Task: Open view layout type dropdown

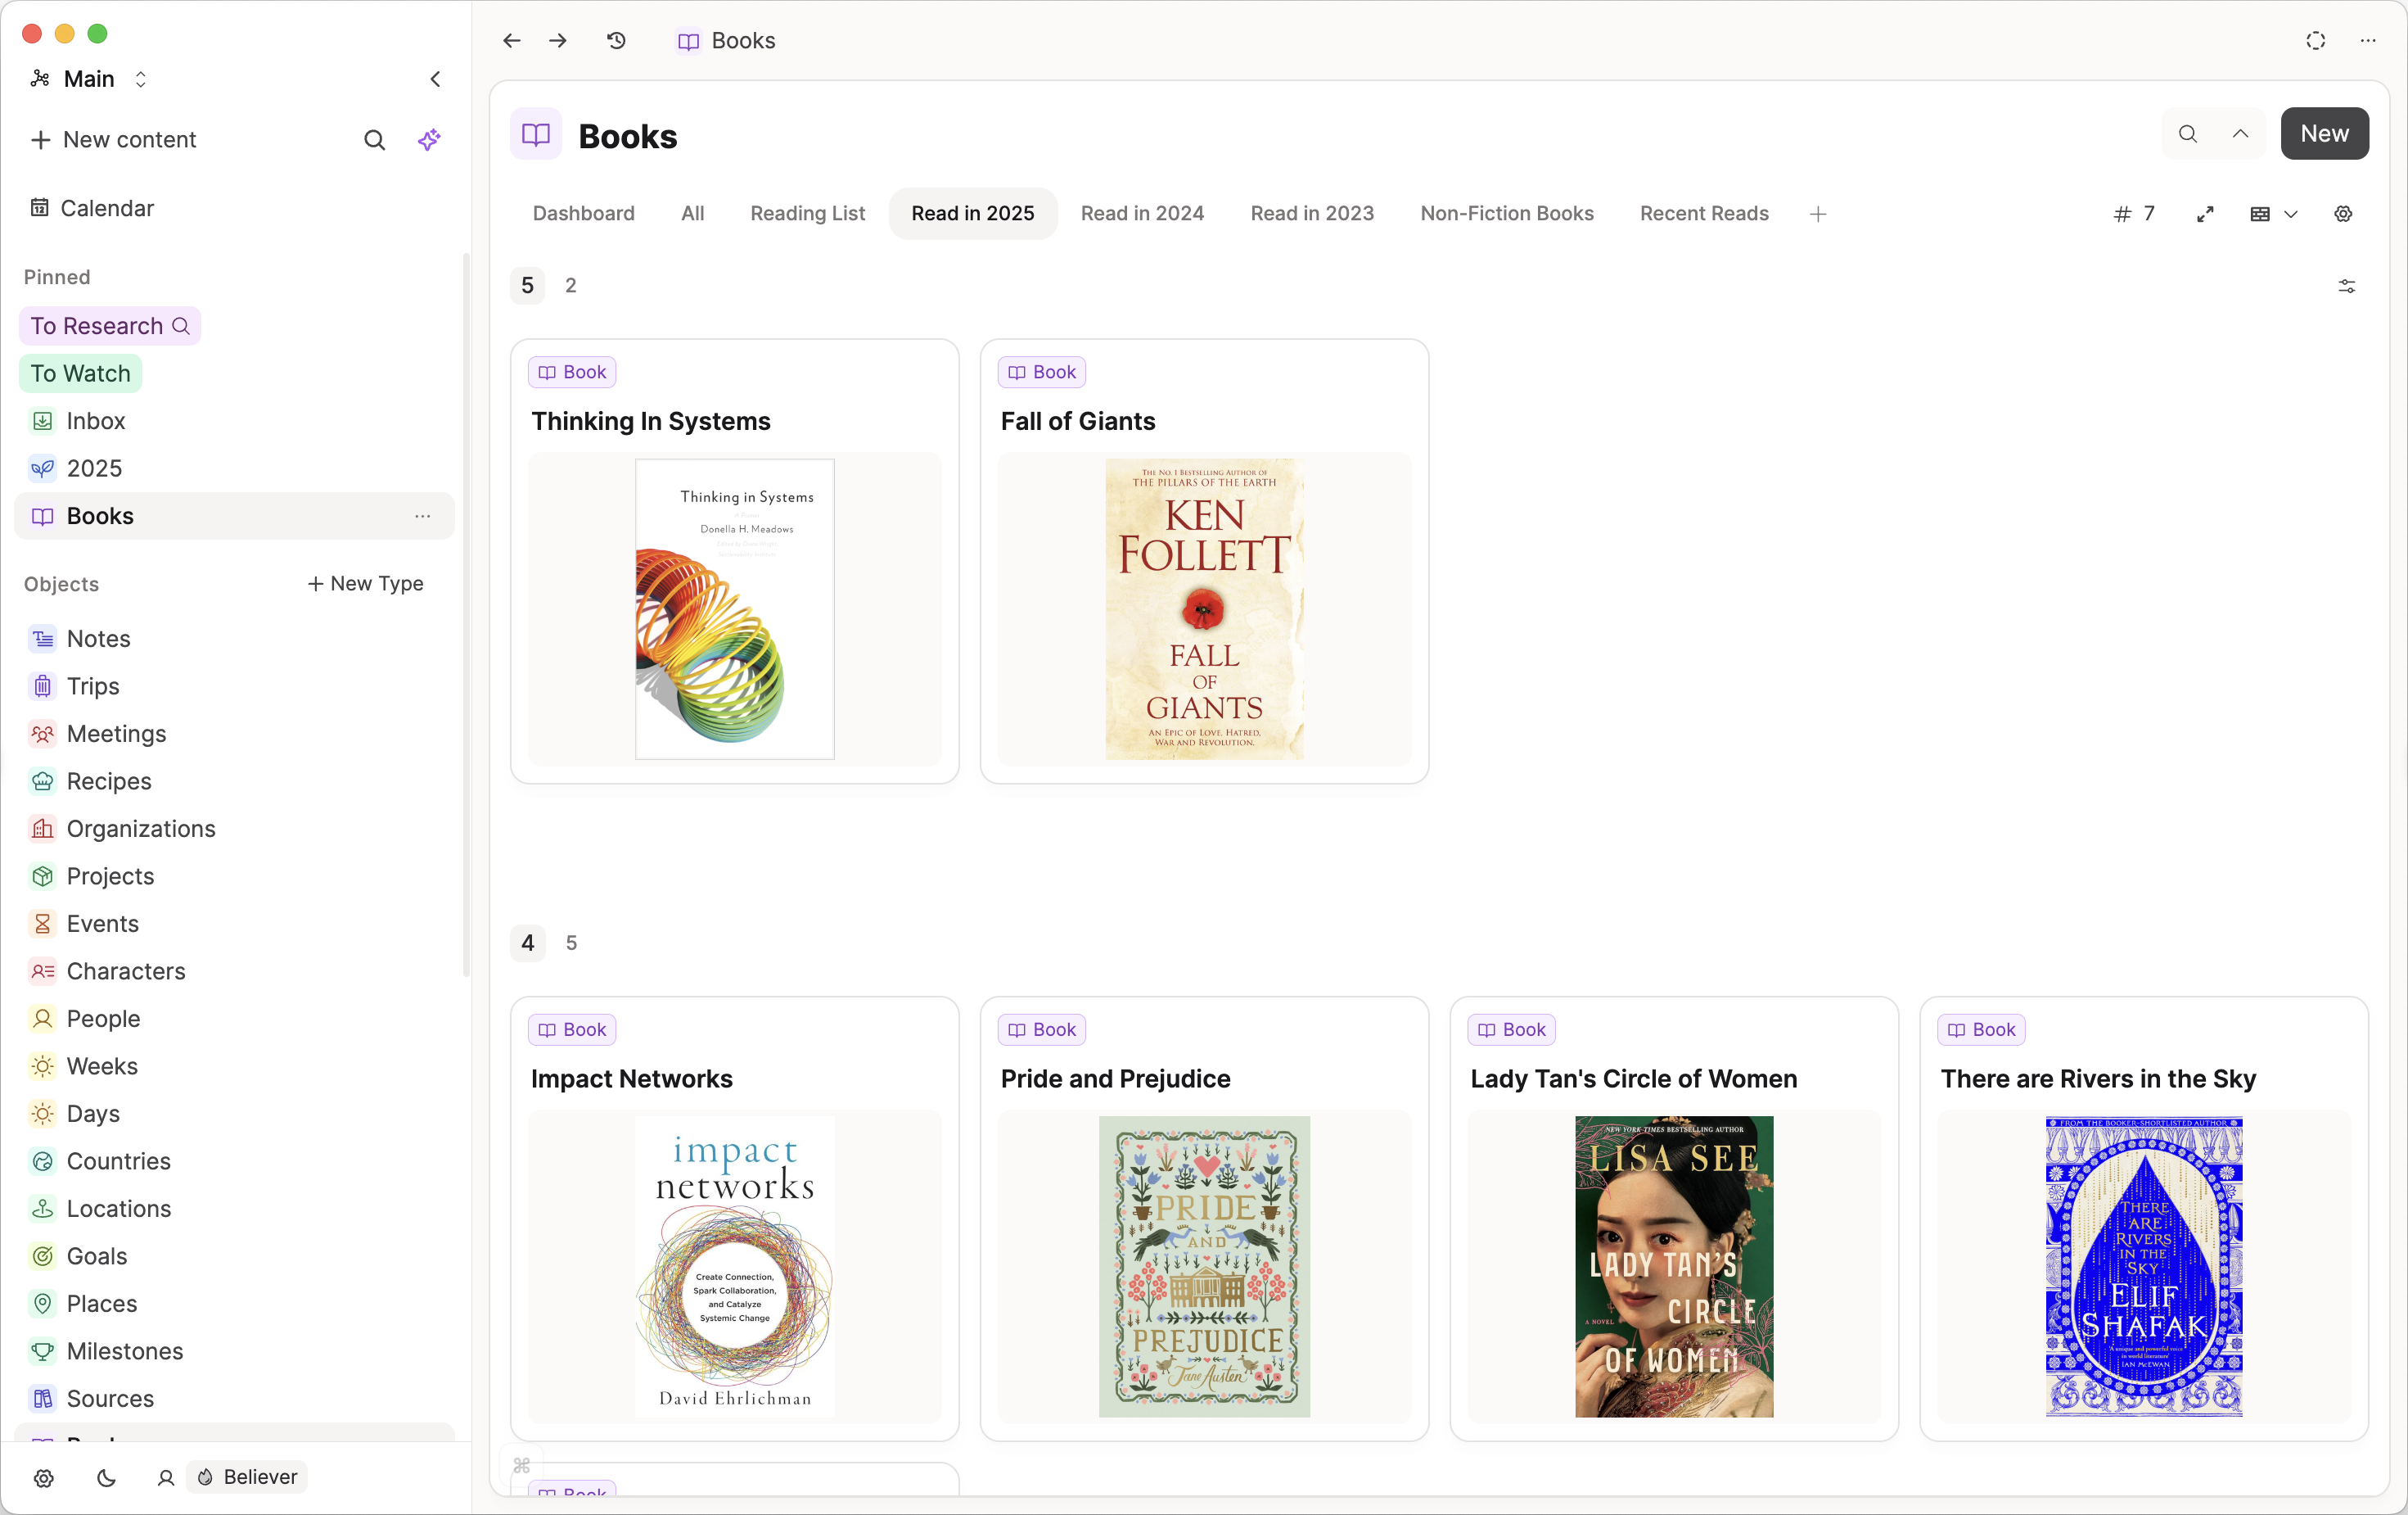Action: [2273, 213]
